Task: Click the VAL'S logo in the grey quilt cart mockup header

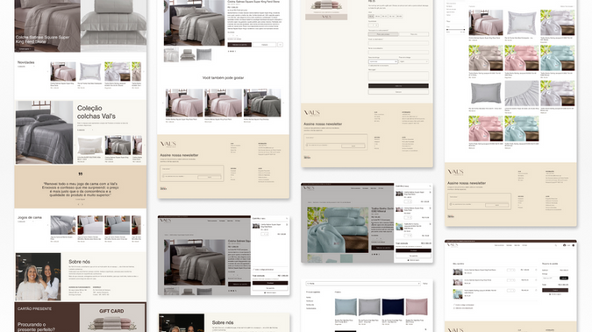Action: 165,221
